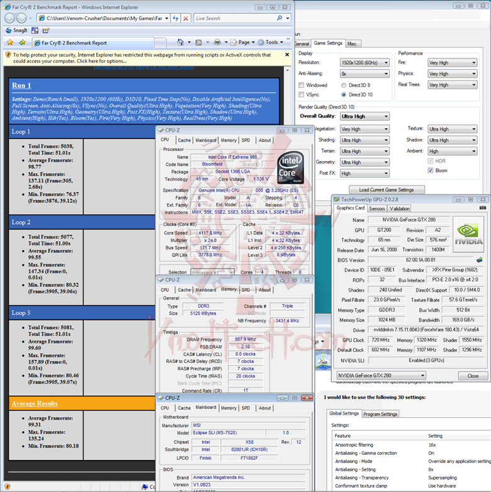
Task: Click the GPU-Z screenshot camera icon
Action: pyautogui.click(x=483, y=208)
